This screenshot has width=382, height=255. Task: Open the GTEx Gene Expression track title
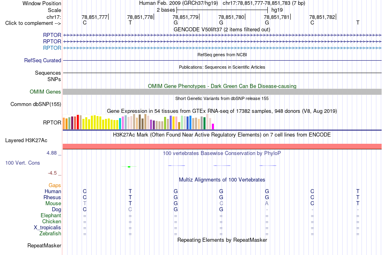click(222, 111)
